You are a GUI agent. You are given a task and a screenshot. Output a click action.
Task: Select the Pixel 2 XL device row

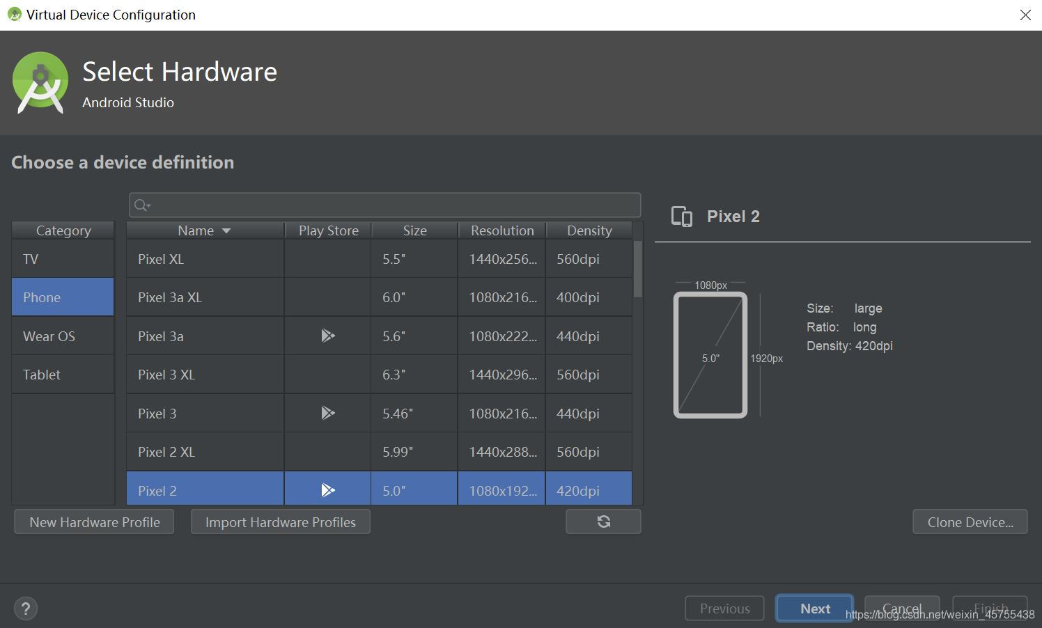click(x=380, y=452)
